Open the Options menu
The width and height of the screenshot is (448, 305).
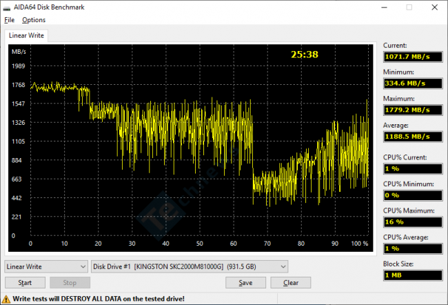[x=34, y=20]
